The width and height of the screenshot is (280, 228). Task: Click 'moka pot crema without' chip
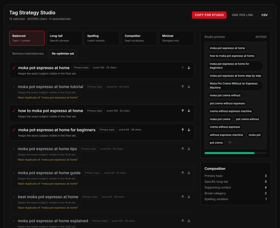(x=225, y=95)
